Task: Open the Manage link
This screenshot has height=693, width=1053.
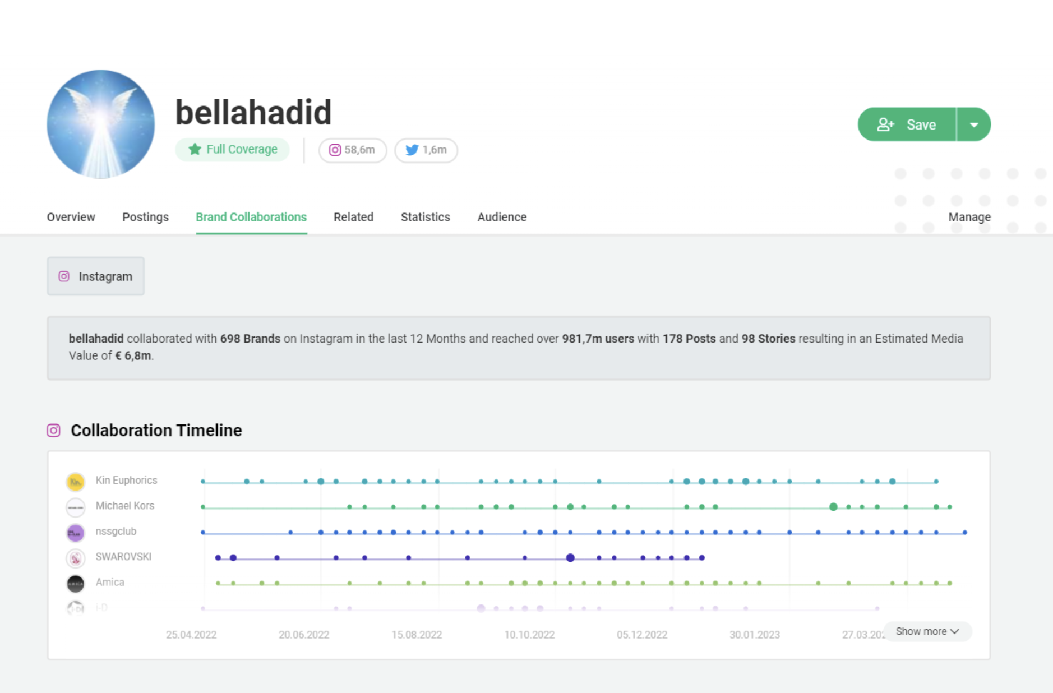Action: pos(969,217)
